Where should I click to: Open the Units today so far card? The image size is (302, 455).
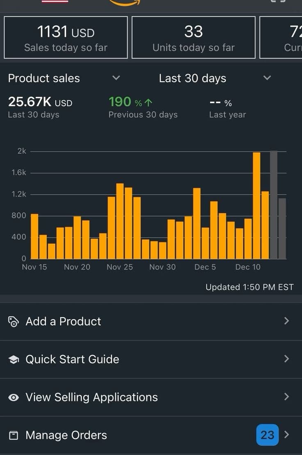193,37
